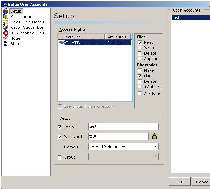The width and height of the screenshot is (210, 189).
Task: Select the test user account
Action: [191, 18]
